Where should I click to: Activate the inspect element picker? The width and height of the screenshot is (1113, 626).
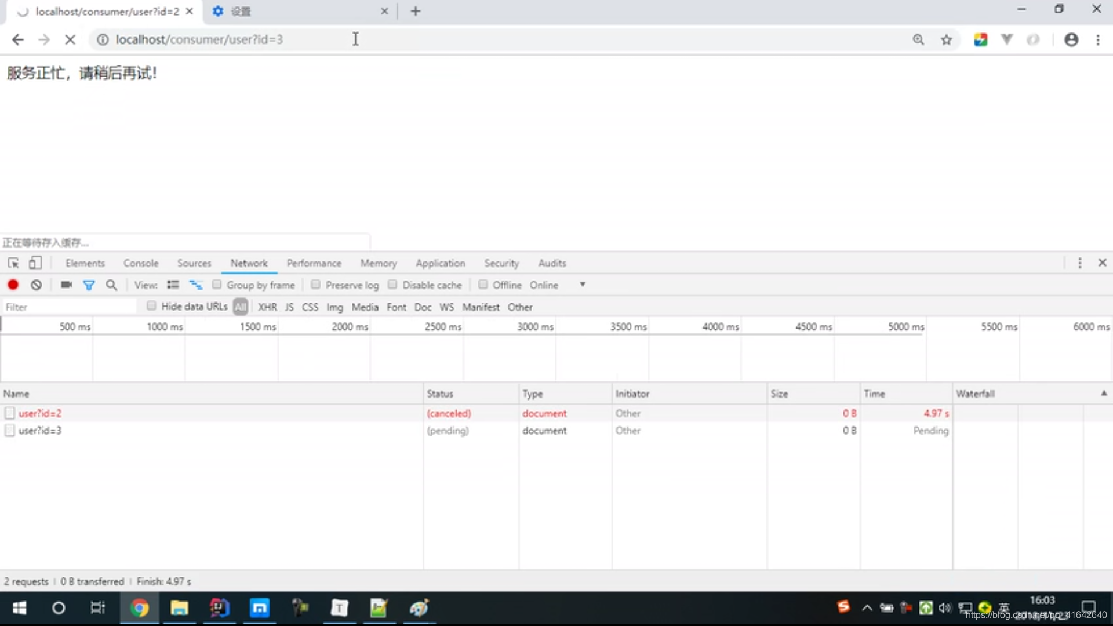(13, 263)
